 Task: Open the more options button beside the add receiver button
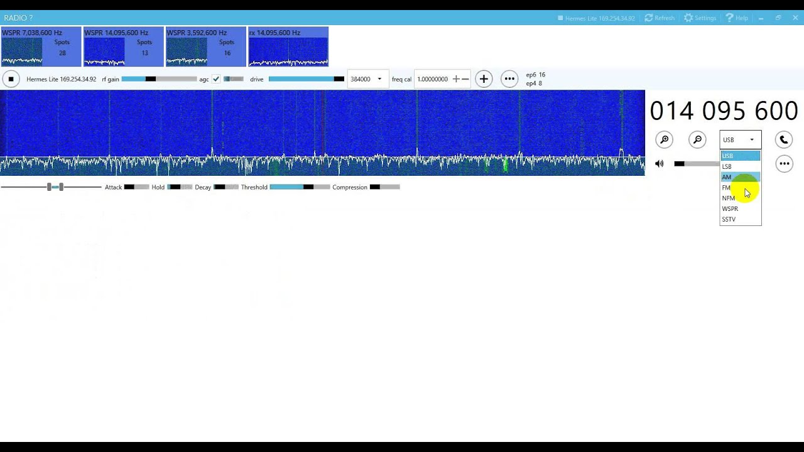click(509, 79)
